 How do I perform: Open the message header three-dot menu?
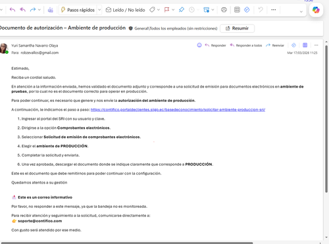(x=316, y=45)
